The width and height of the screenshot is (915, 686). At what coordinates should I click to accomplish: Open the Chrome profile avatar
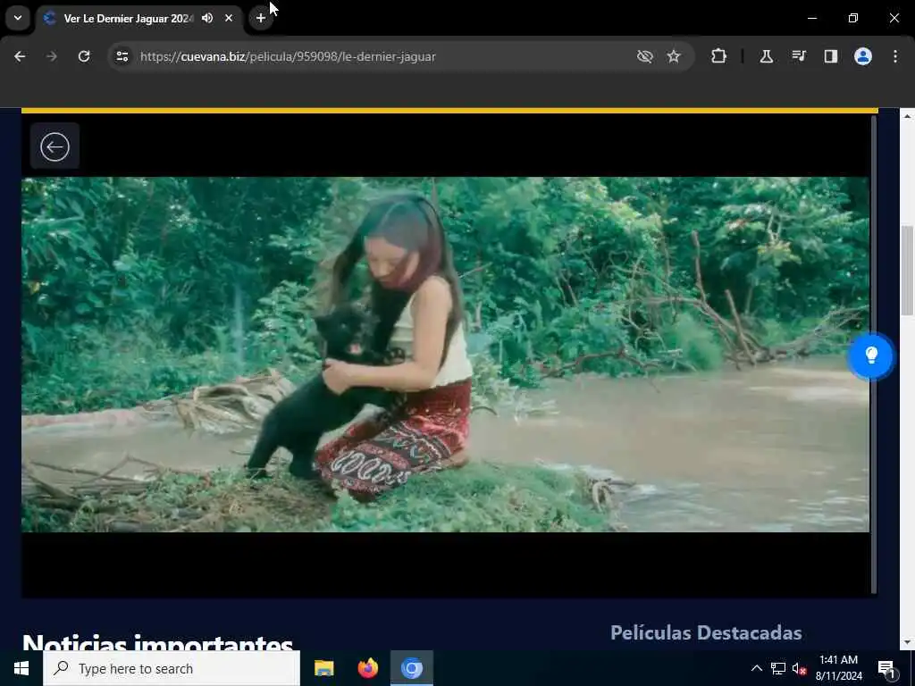(863, 56)
